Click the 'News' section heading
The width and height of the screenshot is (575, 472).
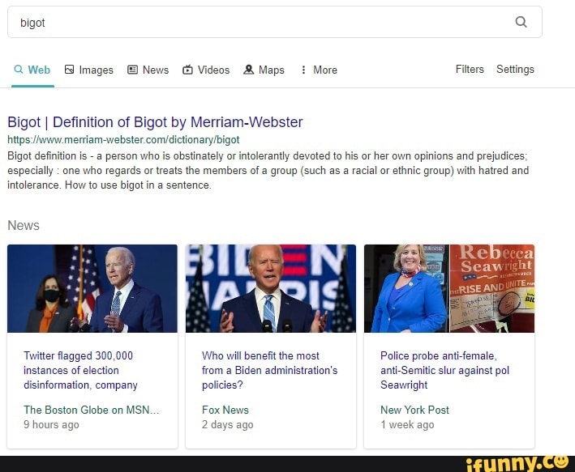click(x=23, y=225)
